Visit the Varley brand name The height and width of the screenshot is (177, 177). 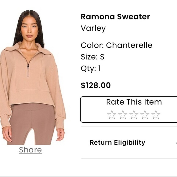[x=93, y=28]
